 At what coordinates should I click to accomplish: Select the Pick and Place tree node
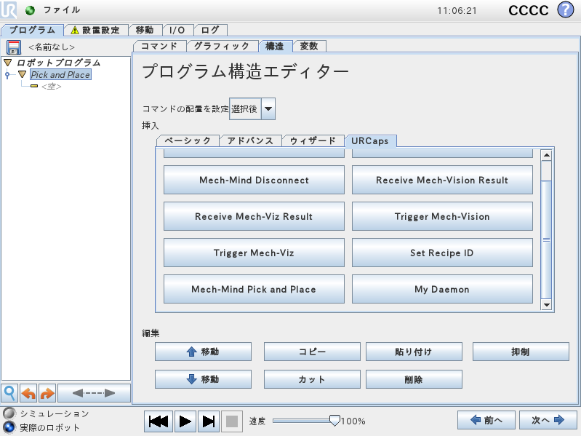60,74
